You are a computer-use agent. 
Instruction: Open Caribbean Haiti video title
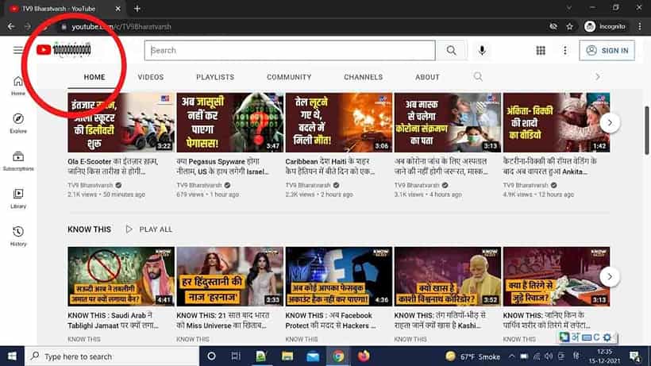pos(330,166)
